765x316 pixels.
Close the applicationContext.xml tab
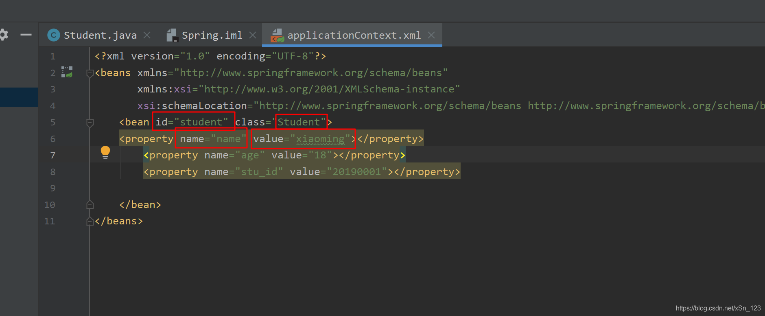pyautogui.click(x=431, y=35)
